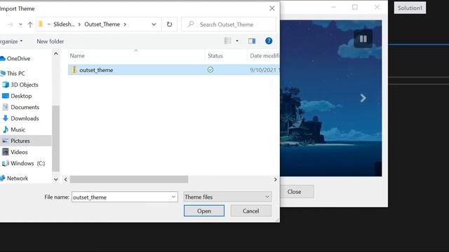Screen dimensions: 449x252
Task: Click the outset_theme zip file icon
Action: (x=74, y=70)
